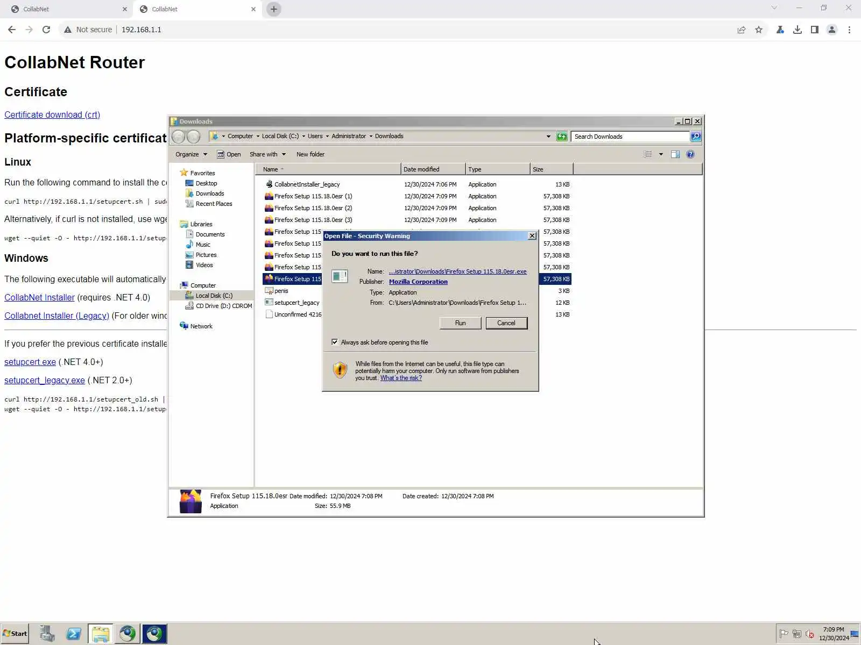Image resolution: width=861 pixels, height=645 pixels.
Task: Click the Collabnet Installer (Legacy) link
Action: (57, 316)
